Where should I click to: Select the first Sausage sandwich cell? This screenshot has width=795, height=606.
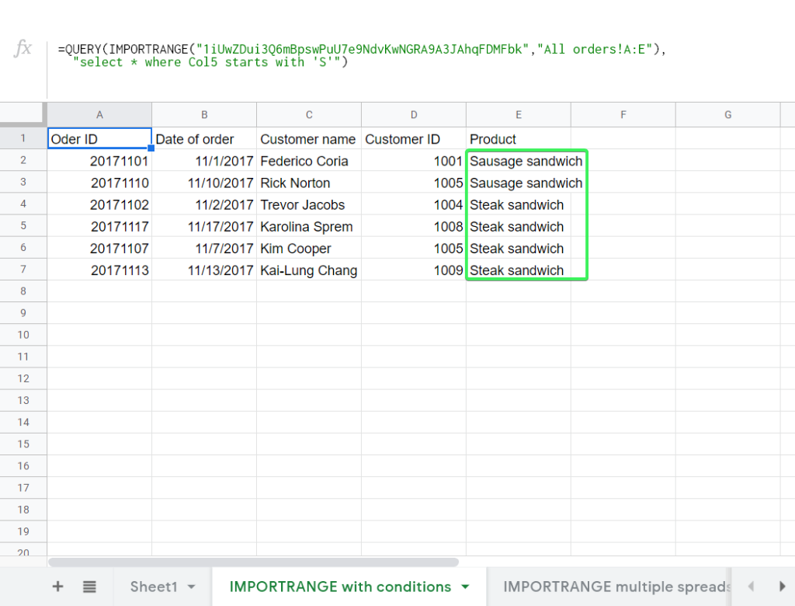pos(519,161)
